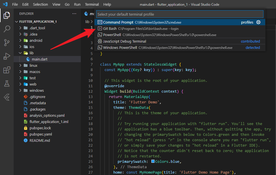Click the pubspec.lock lock icon
The image size is (276, 175).
(x=26, y=128)
